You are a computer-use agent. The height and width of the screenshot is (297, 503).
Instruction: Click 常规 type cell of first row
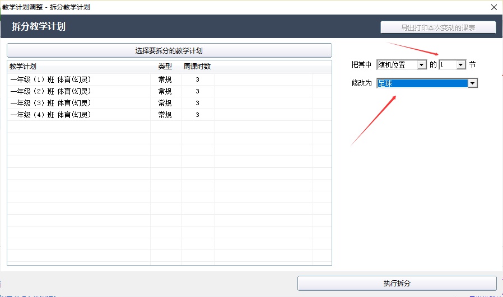point(165,79)
